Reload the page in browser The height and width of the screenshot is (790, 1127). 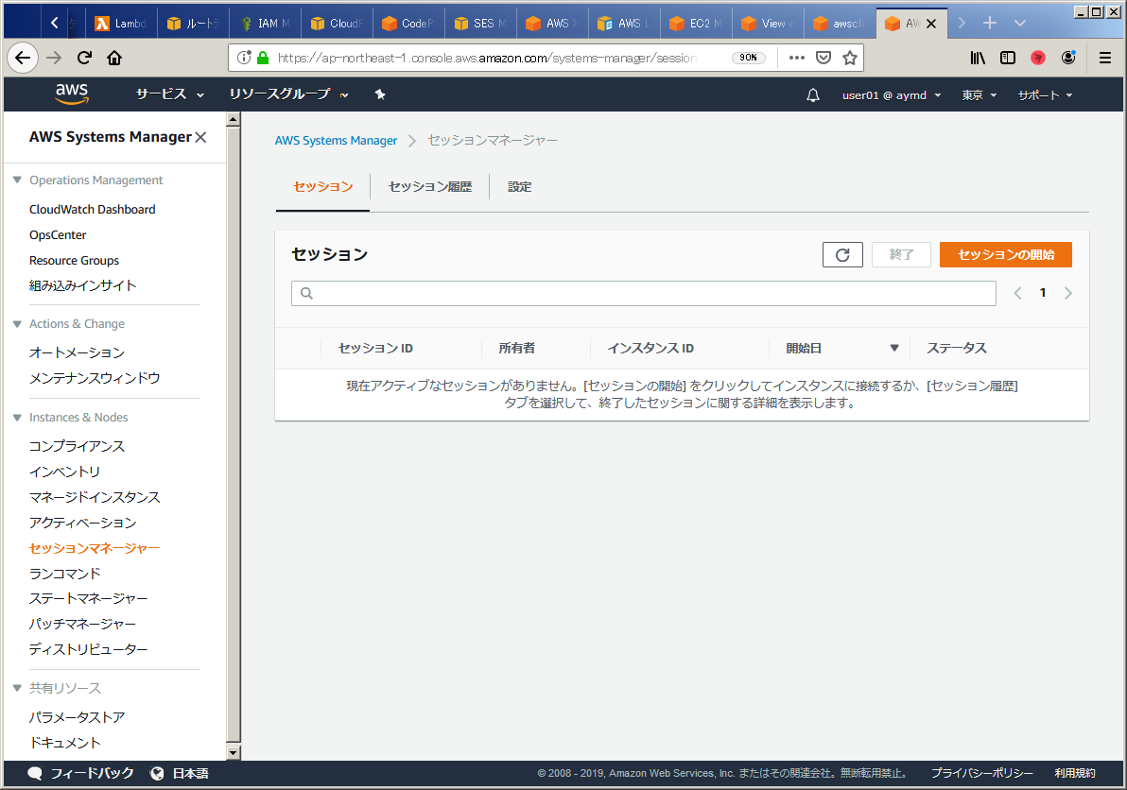point(85,59)
